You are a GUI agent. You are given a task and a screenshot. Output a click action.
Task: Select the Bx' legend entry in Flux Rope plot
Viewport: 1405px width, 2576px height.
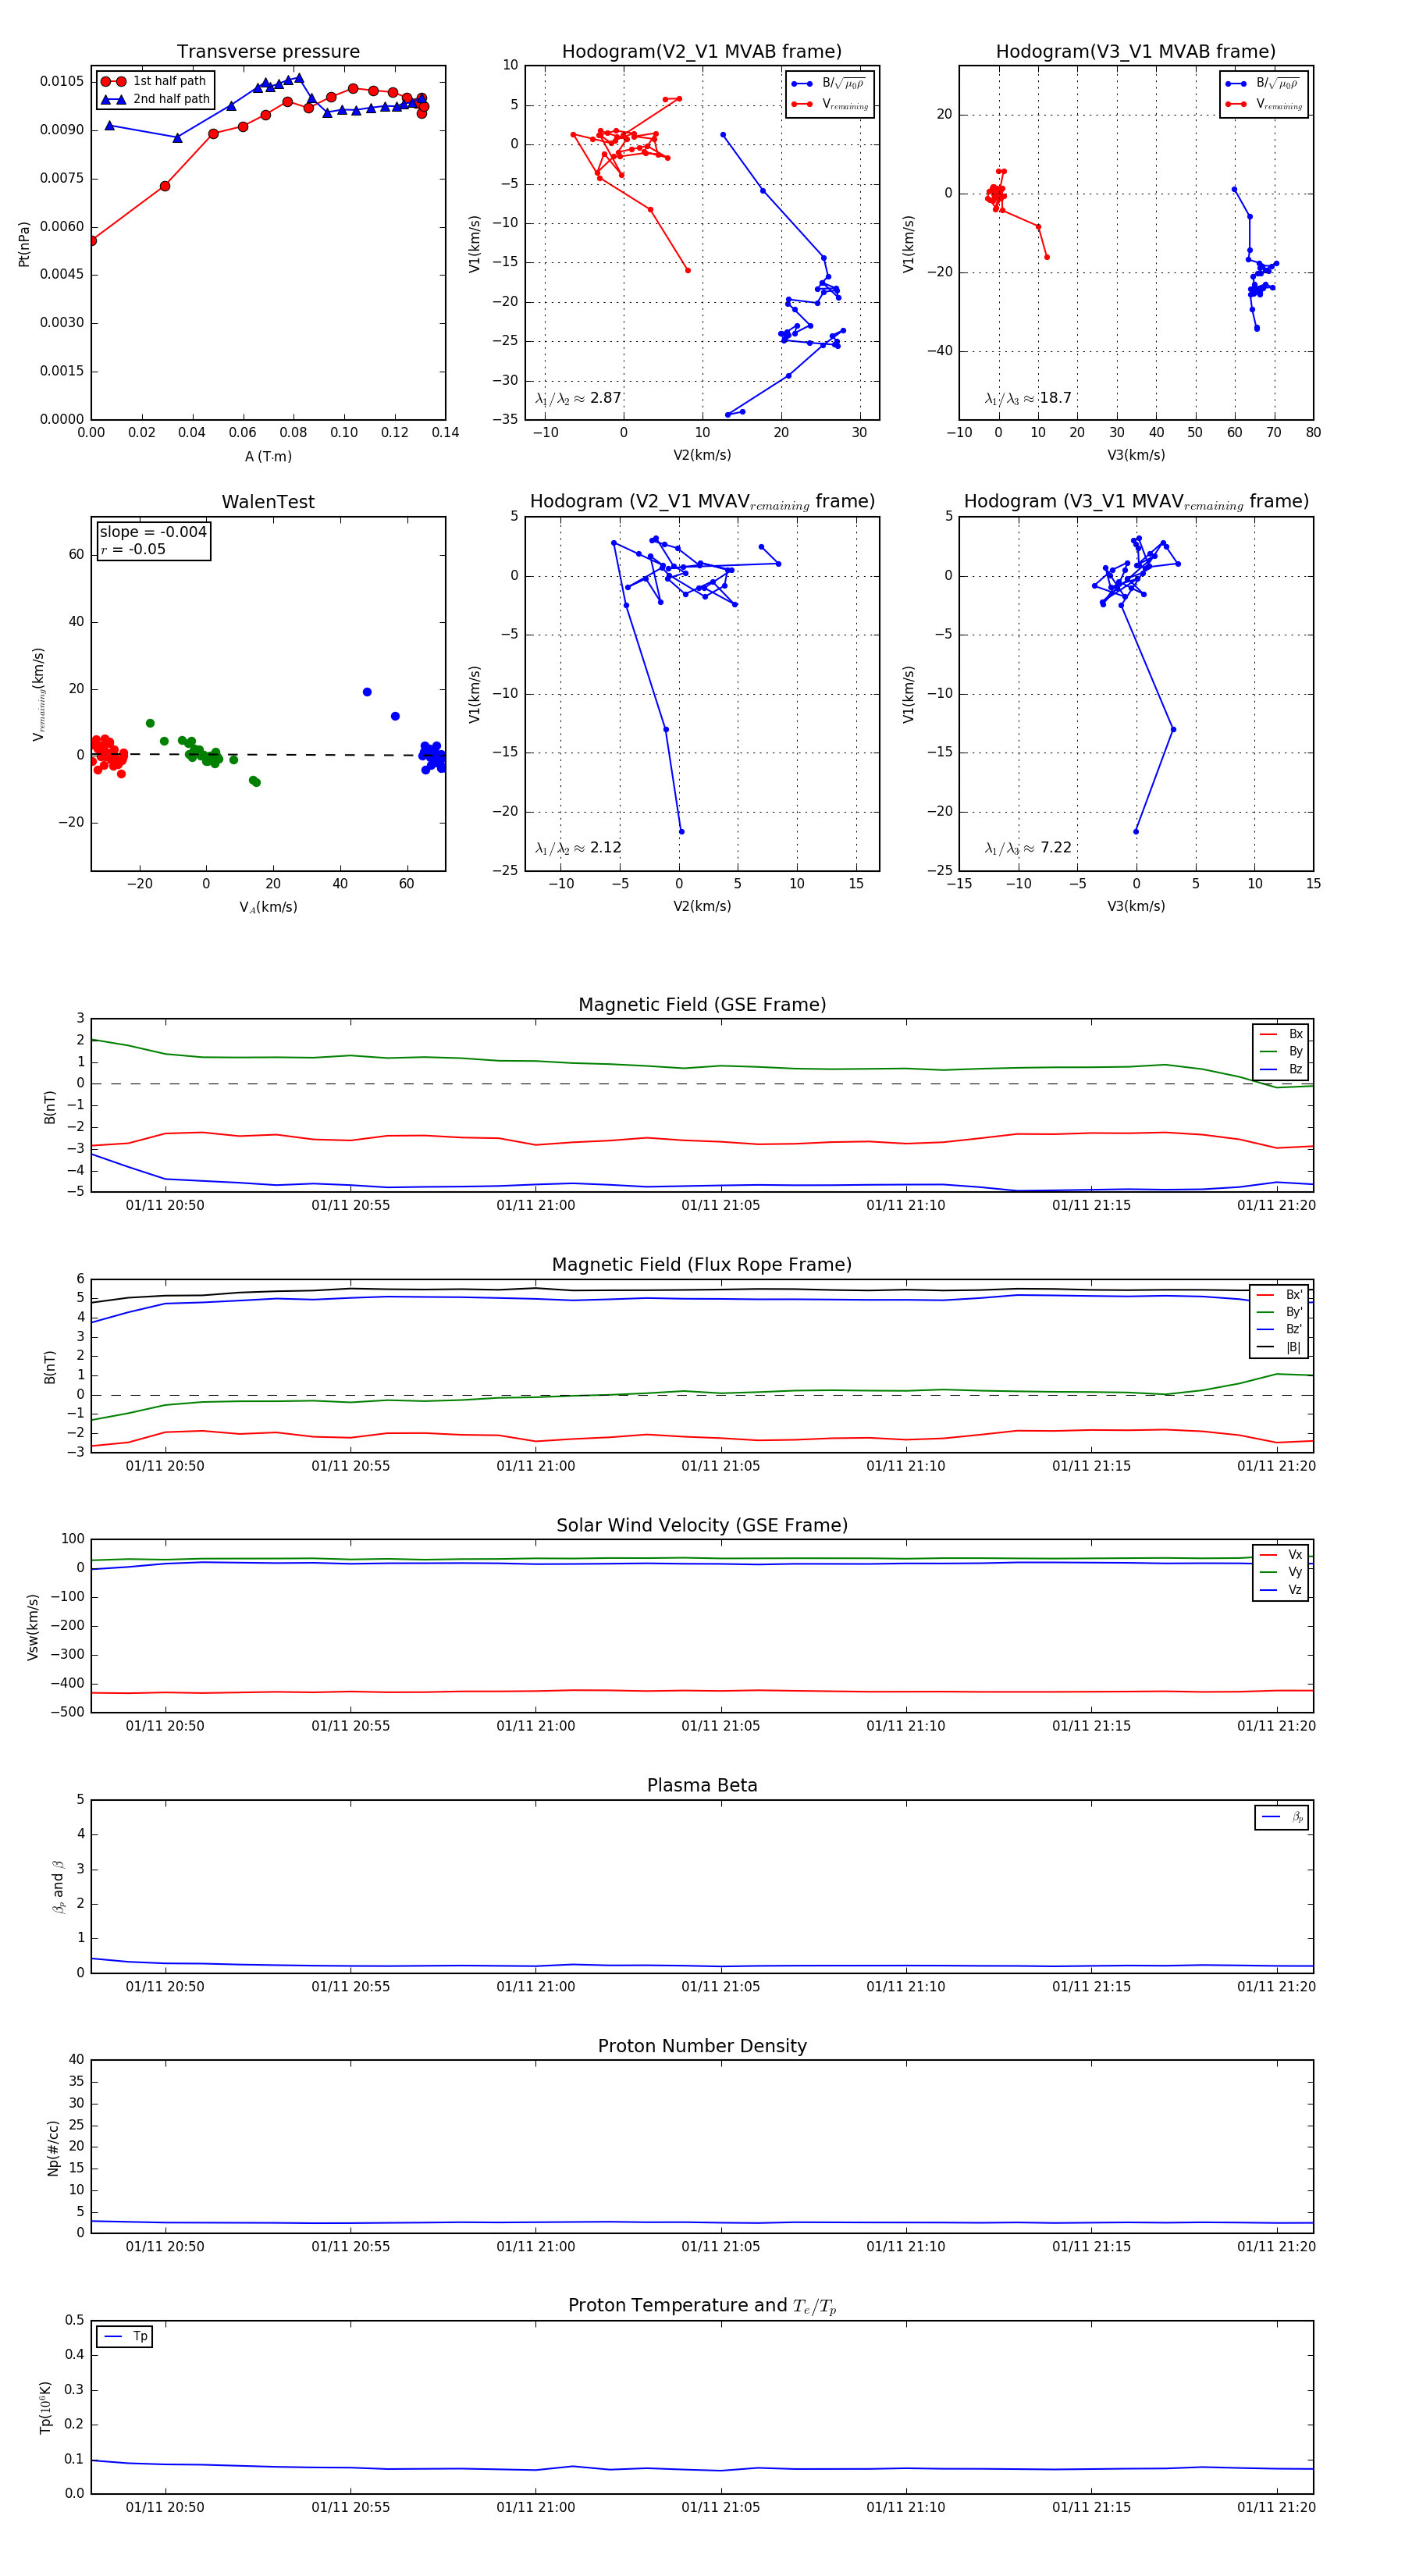point(1280,1294)
